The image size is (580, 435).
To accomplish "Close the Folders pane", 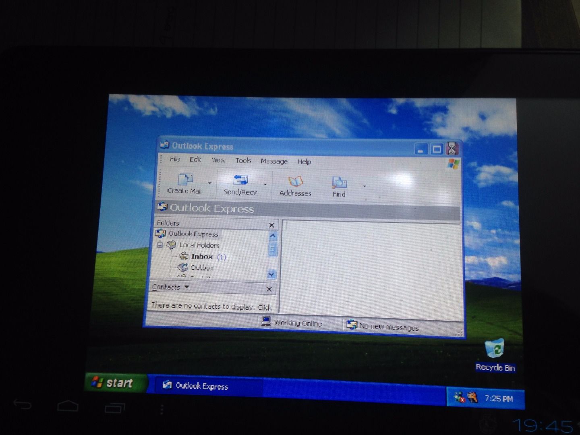I will click(271, 225).
